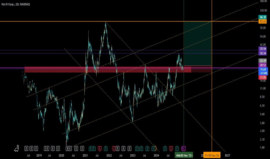Click the leftmost gray earnings marker

pyautogui.click(x=26, y=148)
